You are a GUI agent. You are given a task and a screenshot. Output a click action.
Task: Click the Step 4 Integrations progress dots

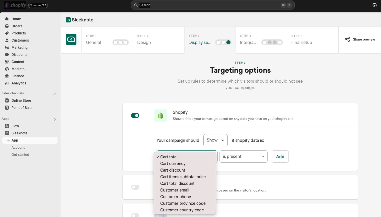point(272,42)
